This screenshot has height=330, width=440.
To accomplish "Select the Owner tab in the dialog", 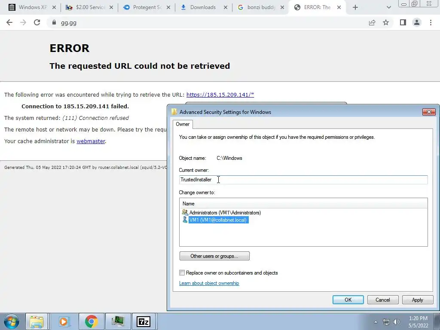I will pyautogui.click(x=183, y=124).
